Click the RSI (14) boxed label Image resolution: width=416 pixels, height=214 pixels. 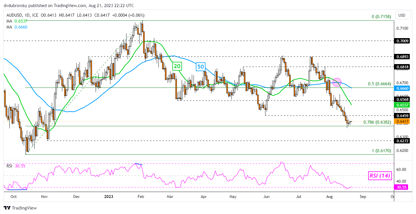click(380, 176)
